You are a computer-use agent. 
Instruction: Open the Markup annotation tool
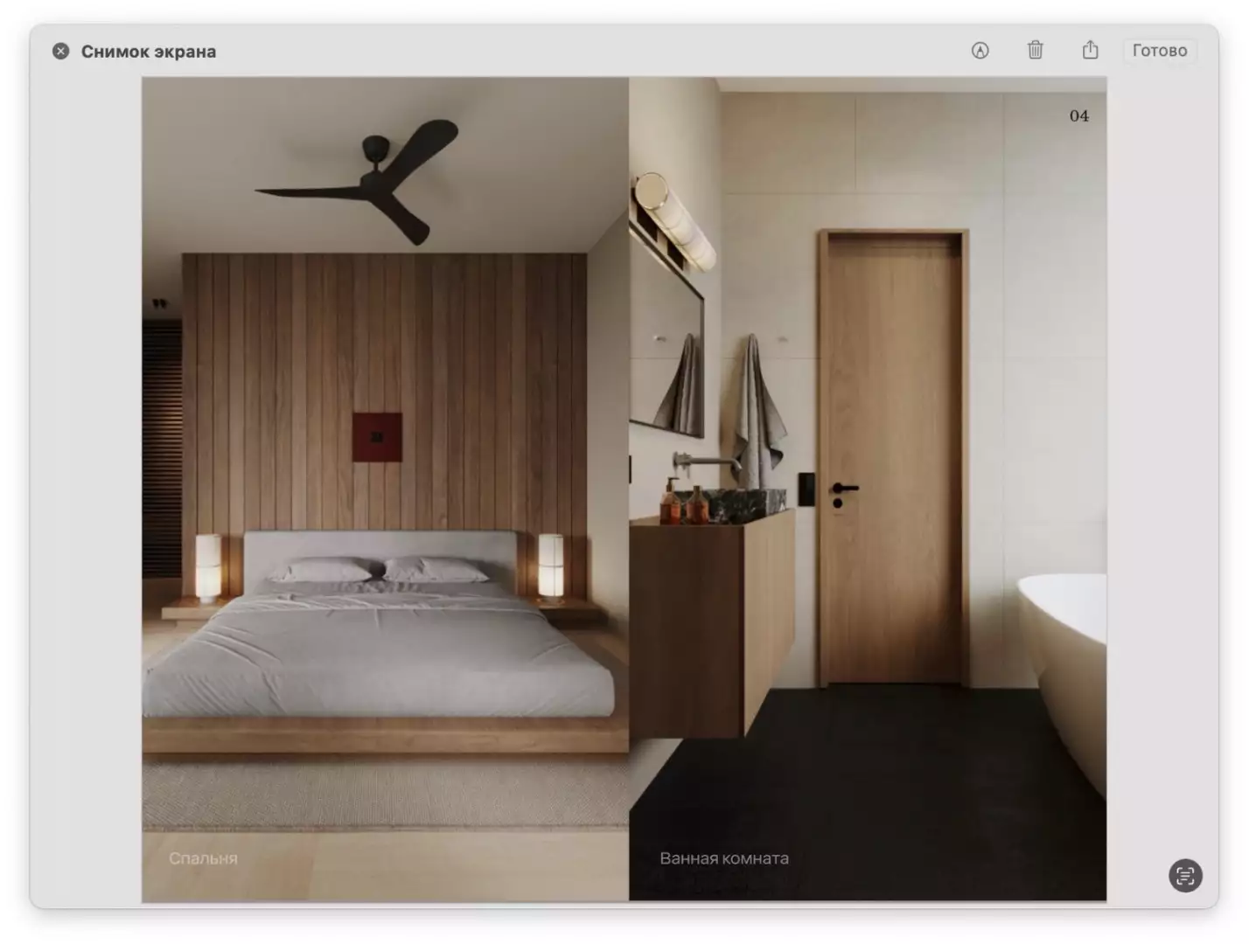click(x=980, y=51)
